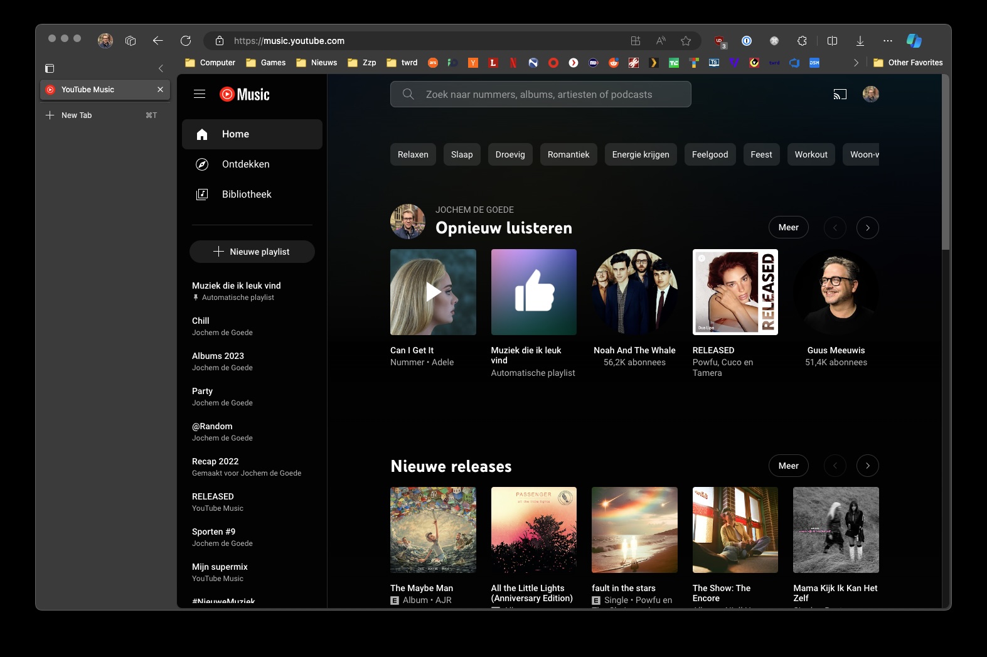
Task: Show next items in Nieuwe releases carousel
Action: (868, 466)
